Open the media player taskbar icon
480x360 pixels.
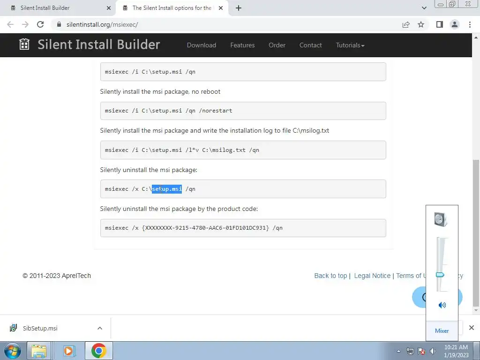click(68, 351)
